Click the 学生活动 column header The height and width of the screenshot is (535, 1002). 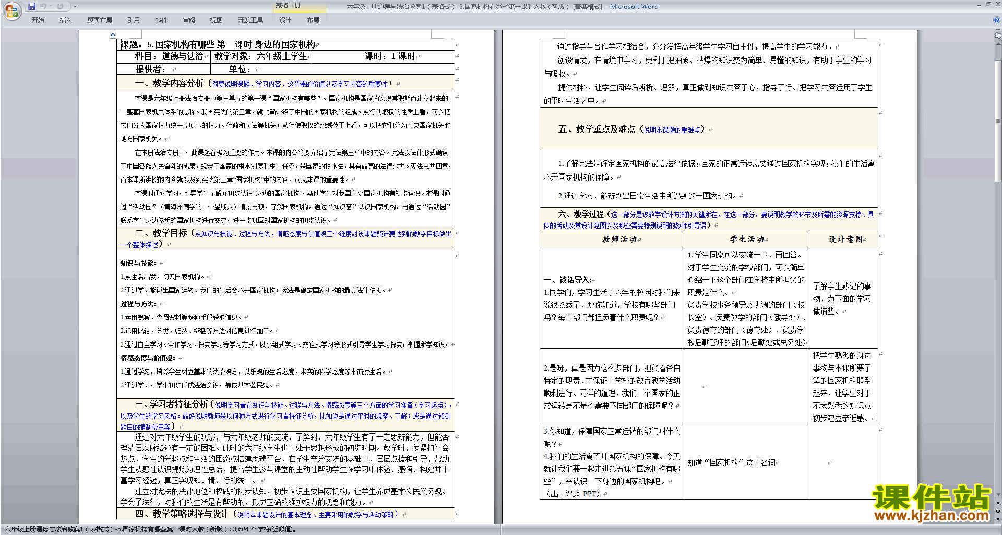point(747,240)
